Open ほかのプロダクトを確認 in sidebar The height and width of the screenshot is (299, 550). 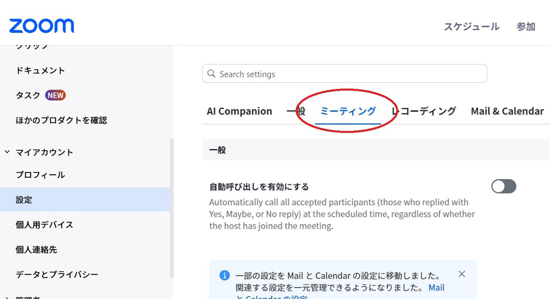[61, 120]
